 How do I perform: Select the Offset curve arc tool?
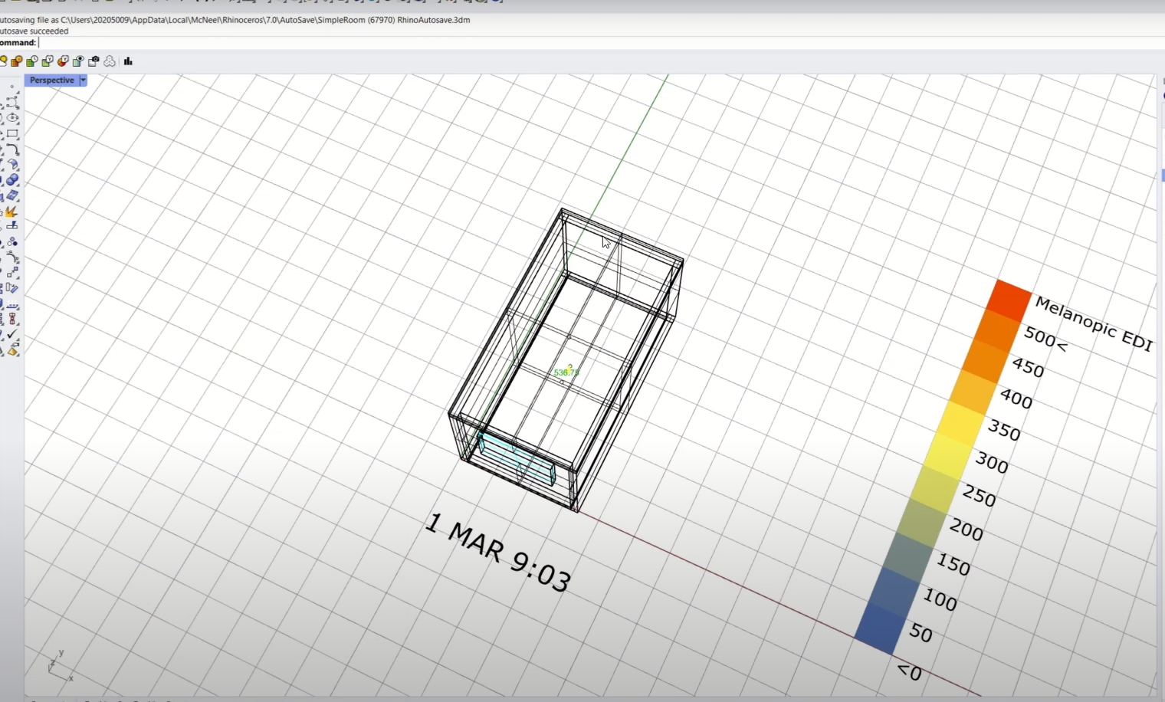[x=12, y=258]
